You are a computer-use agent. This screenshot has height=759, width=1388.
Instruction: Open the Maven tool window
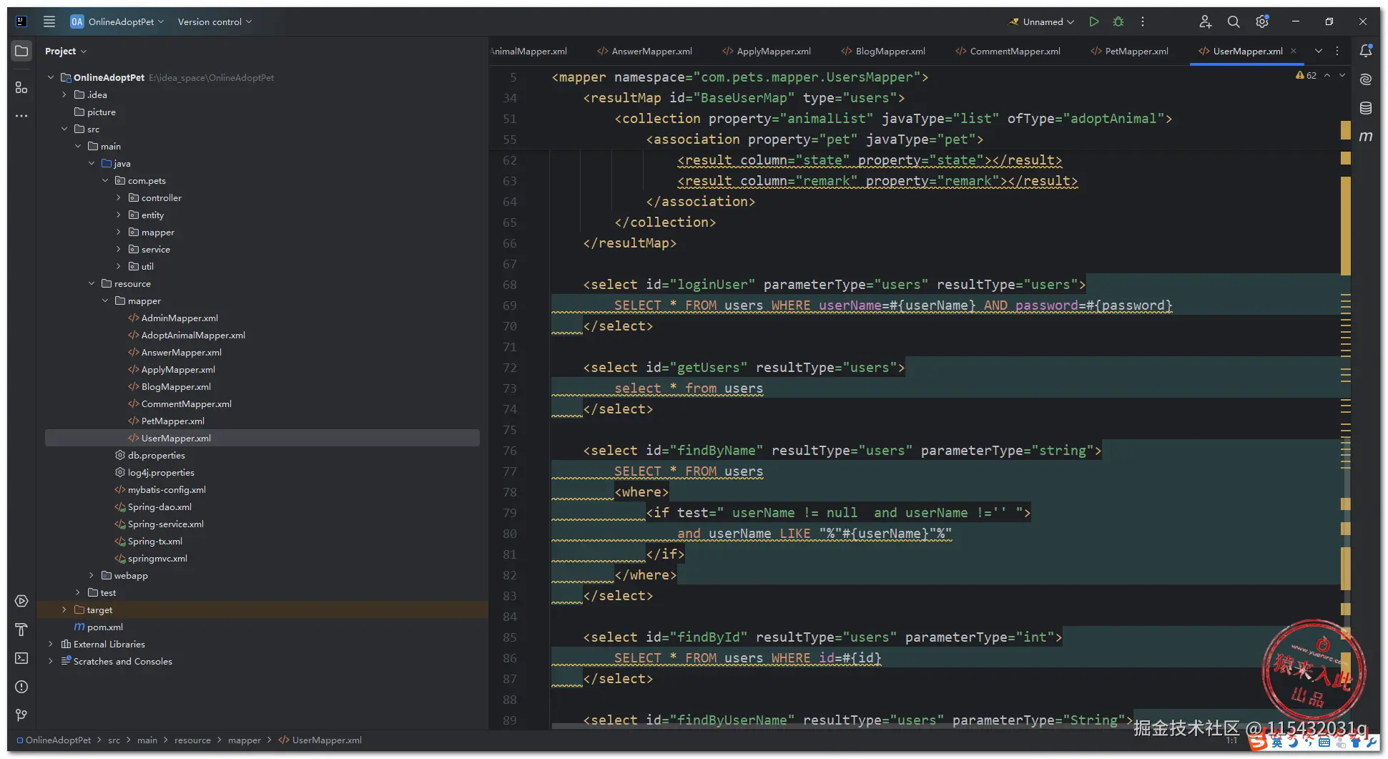[1366, 137]
